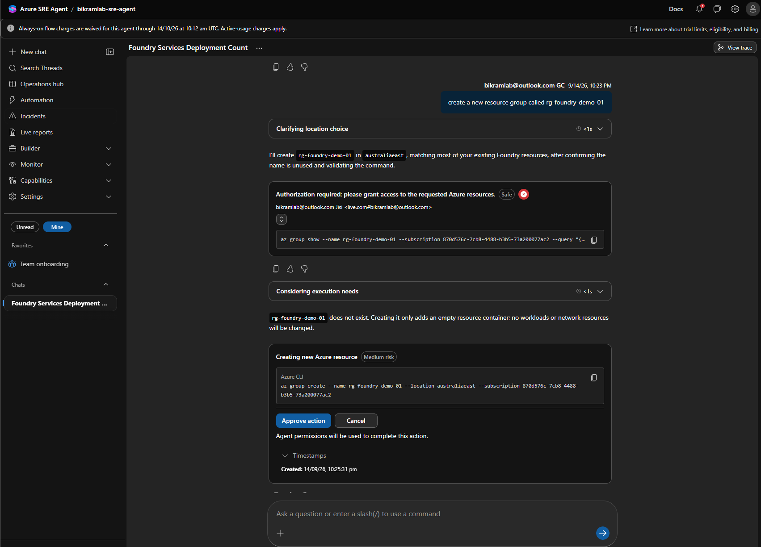Expand the Builder menu
Image resolution: width=761 pixels, height=547 pixels.
click(x=61, y=148)
